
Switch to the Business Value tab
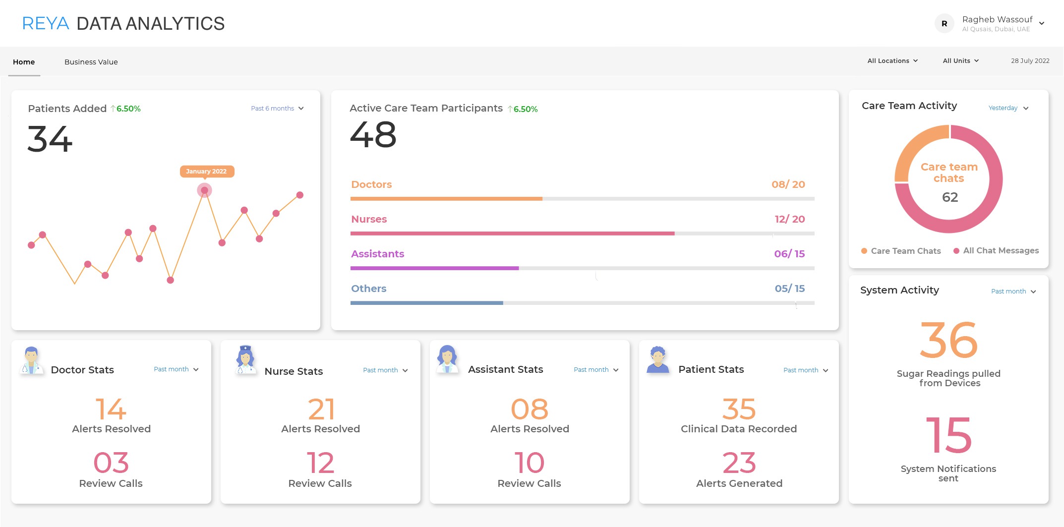coord(91,62)
